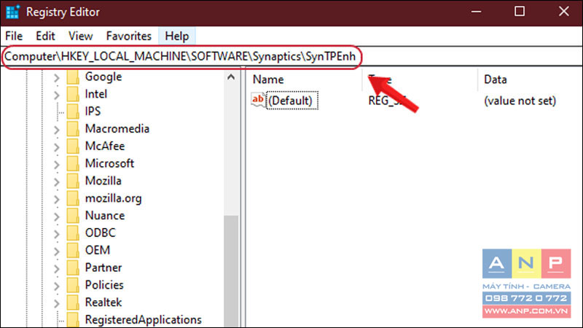Maximize the Registry Editor window
Image resolution: width=583 pixels, height=328 pixels.
[x=520, y=12]
